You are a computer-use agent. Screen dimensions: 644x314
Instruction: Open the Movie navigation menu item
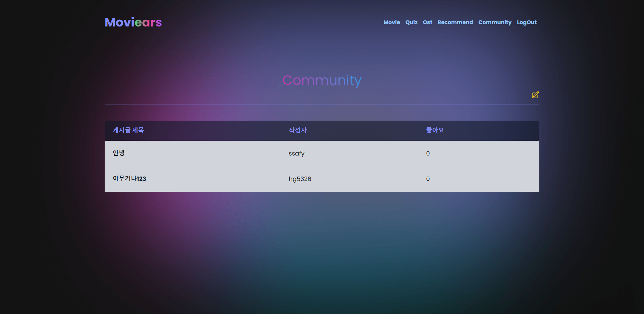coord(391,22)
